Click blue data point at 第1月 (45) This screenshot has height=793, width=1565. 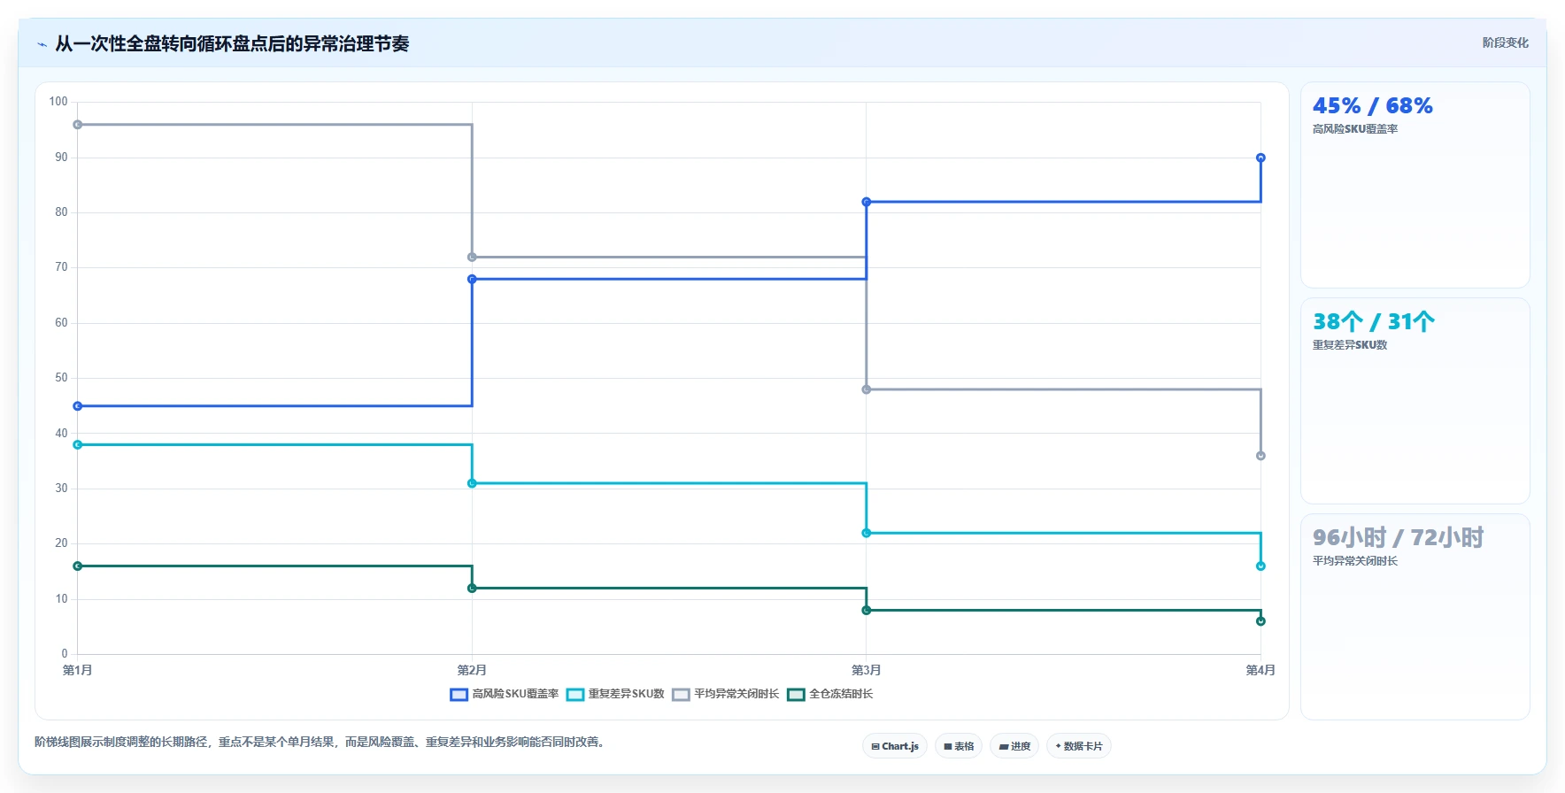(78, 406)
